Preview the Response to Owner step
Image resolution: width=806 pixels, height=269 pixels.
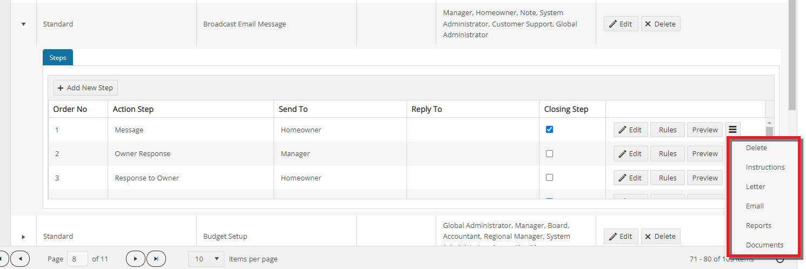coord(704,178)
